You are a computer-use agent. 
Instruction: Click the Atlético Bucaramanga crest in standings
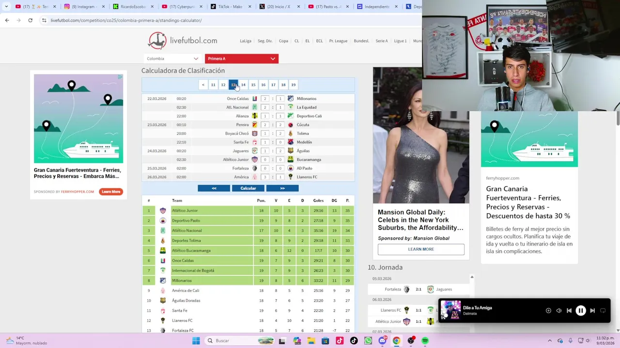[x=163, y=250]
